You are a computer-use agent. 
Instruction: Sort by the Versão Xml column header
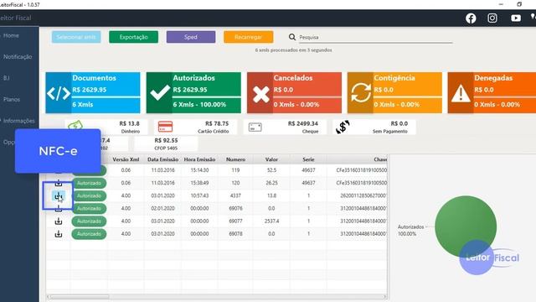coord(126,159)
